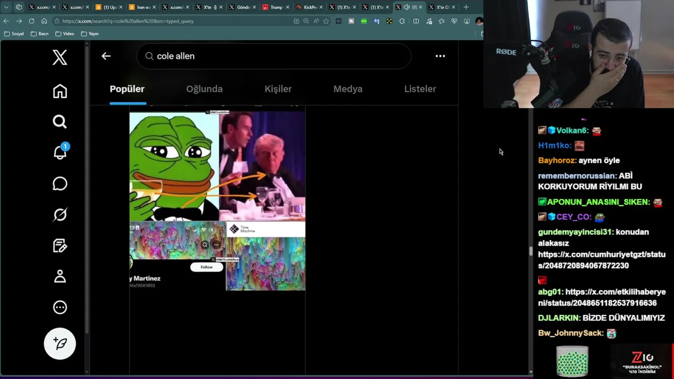The height and width of the screenshot is (379, 674).
Task: Open the Sosyal bookmarks folder
Action: 14,34
